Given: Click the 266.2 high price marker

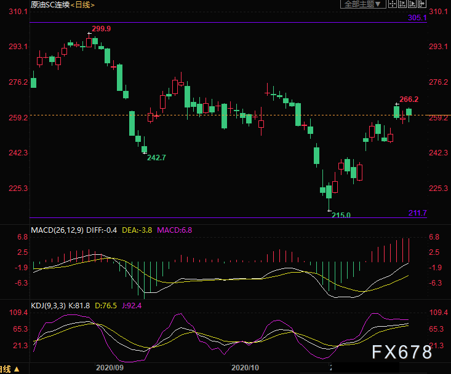Looking at the screenshot, I should point(409,99).
